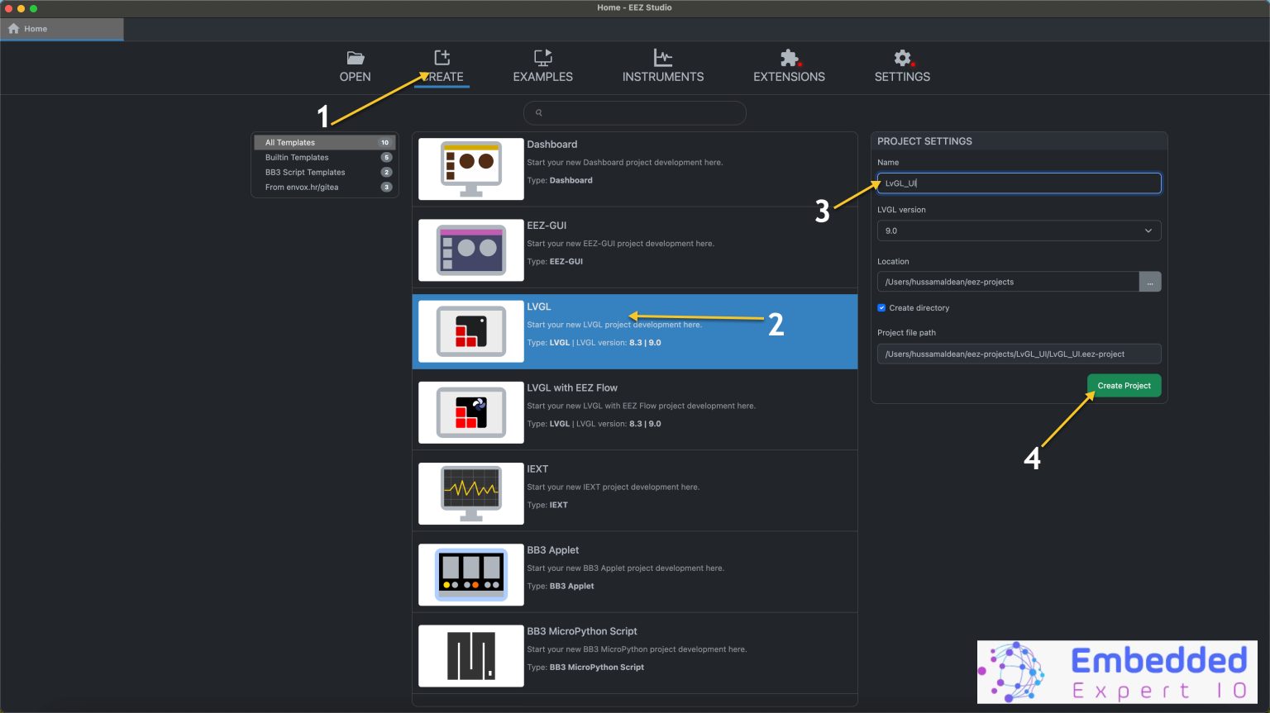This screenshot has width=1270, height=713.
Task: Click the search magnifier icon
Action: 538,112
